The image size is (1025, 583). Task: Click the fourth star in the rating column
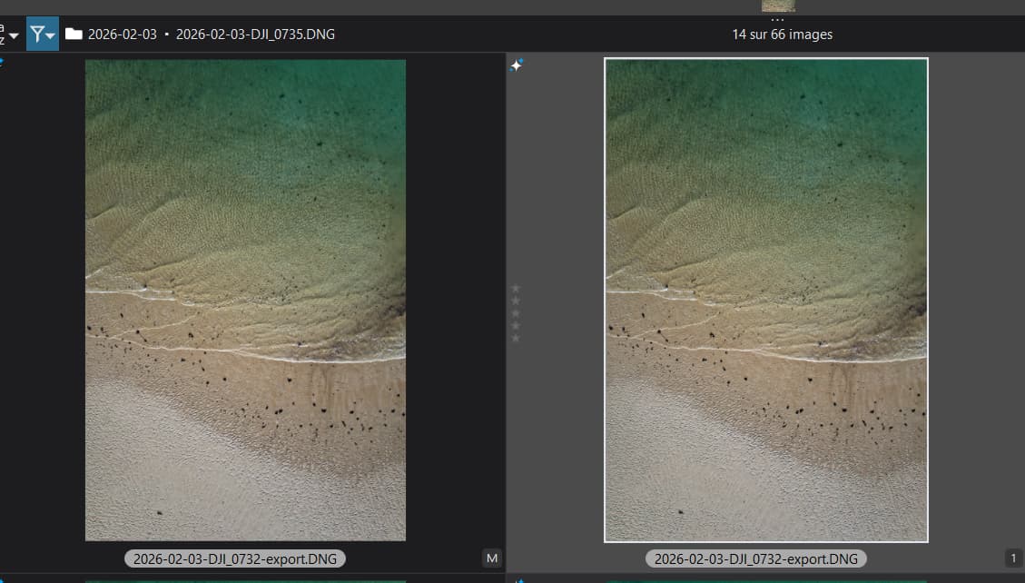pos(517,325)
